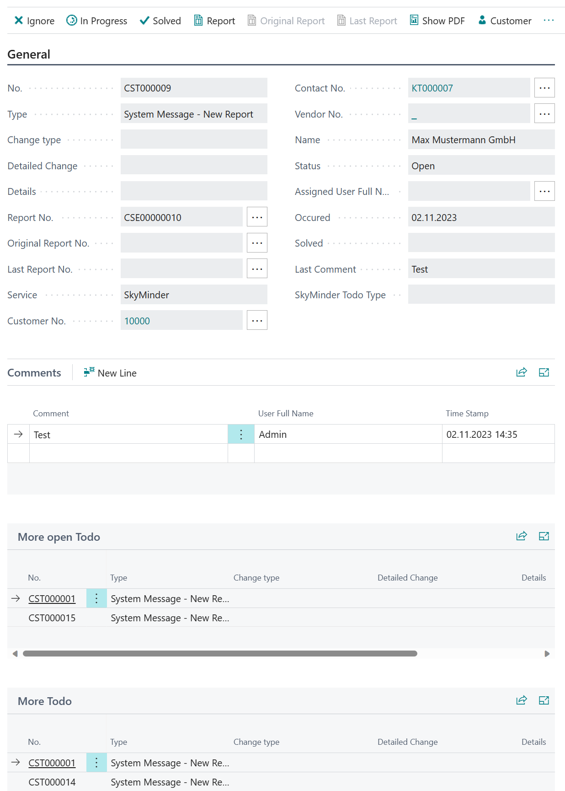
Task: Open CST000001 link in More open Todo
Action: [52, 598]
